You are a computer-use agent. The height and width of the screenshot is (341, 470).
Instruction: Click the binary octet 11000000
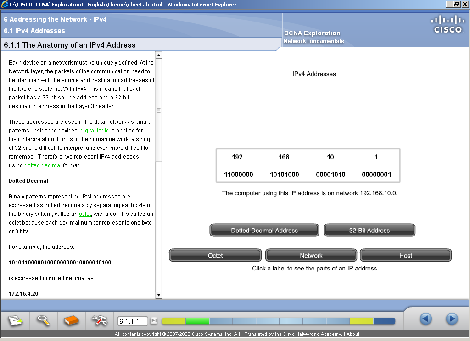coord(239,175)
